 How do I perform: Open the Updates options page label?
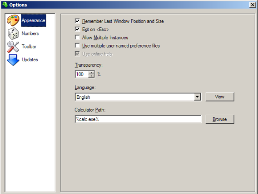30,60
